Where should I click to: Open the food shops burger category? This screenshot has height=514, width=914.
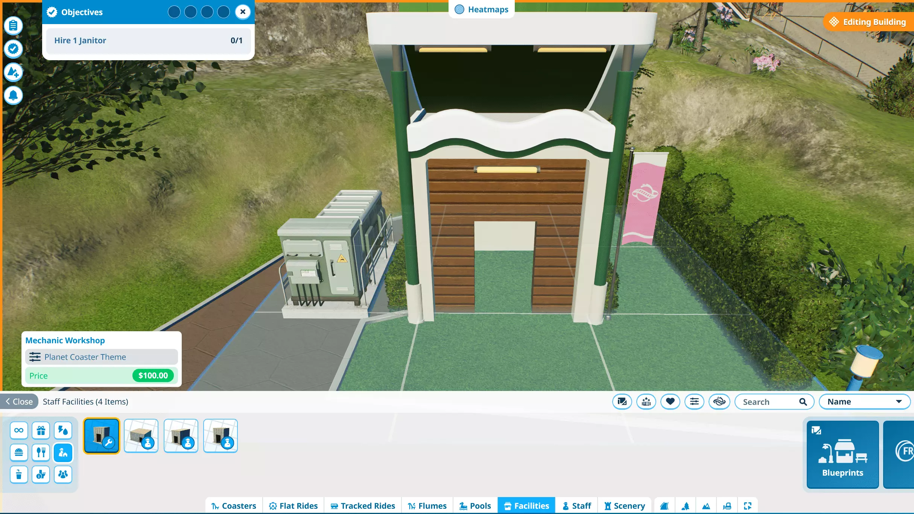(19, 452)
